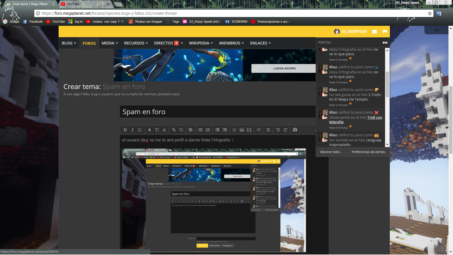Click 'Kluz' in the Sin Sentido alert

point(333,135)
